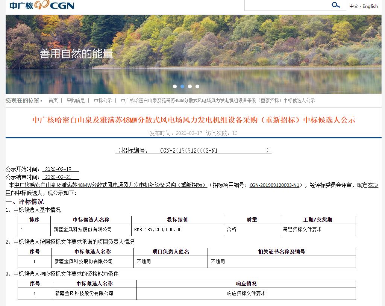385x306 pixels.
Task: Click 质量 column header
Action: click(x=252, y=220)
